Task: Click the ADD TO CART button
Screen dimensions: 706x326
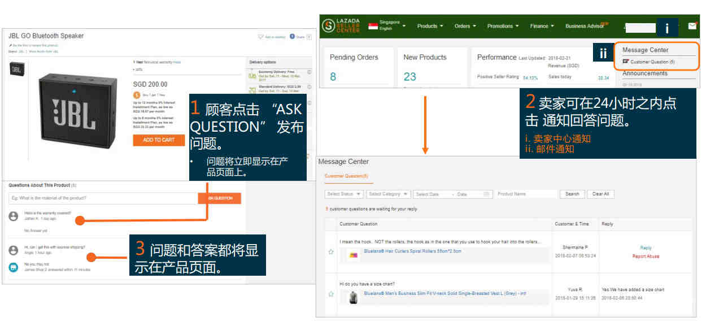Action: [x=159, y=140]
